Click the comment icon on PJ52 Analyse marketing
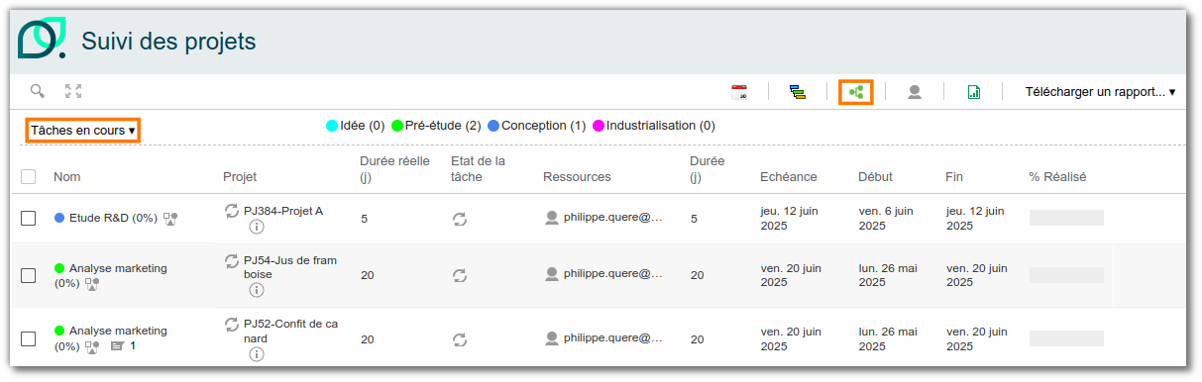This screenshot has height=382, width=1202. click(x=118, y=346)
